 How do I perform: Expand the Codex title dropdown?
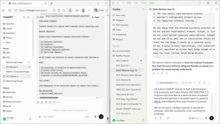pos(118,9)
